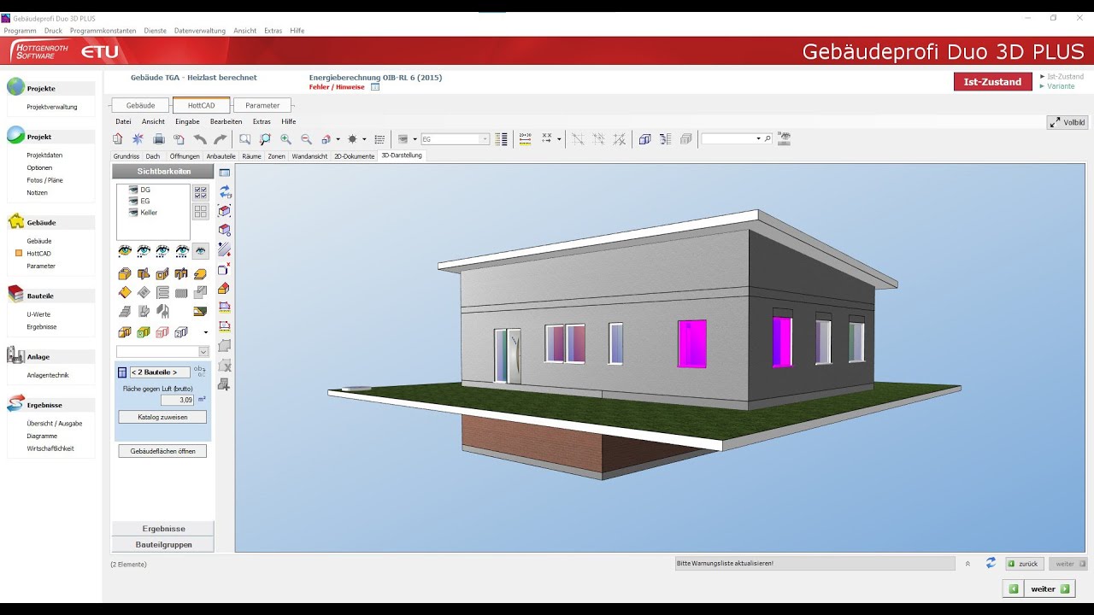Image resolution: width=1094 pixels, height=615 pixels.
Task: Click the yellow cube component icon
Action: coord(125,274)
